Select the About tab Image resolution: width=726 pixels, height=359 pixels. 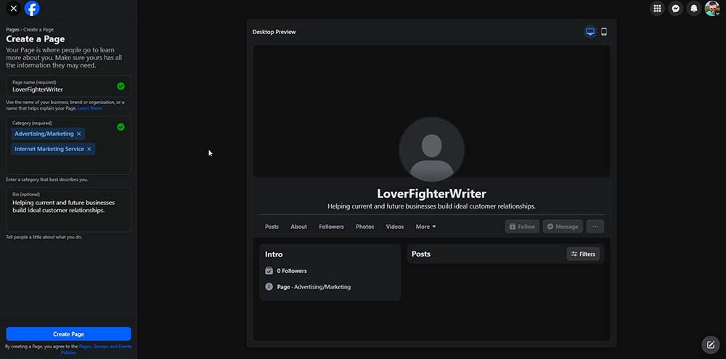[x=298, y=227]
